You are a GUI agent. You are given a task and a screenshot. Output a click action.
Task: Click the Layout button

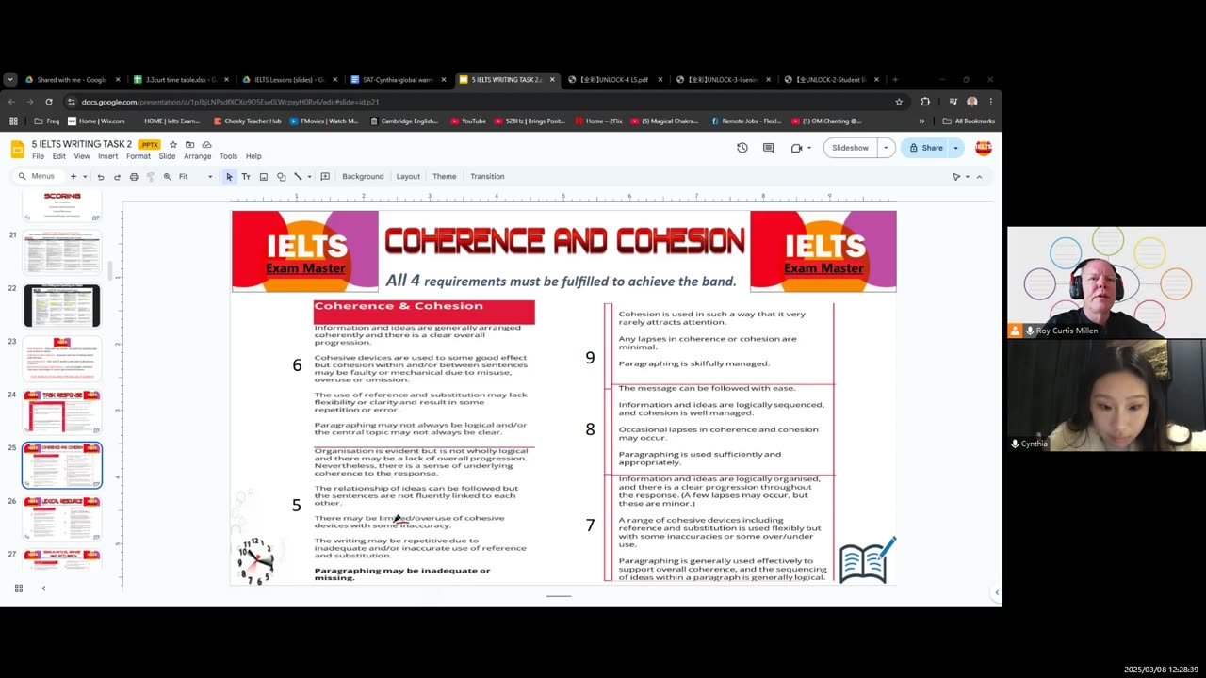tap(408, 176)
